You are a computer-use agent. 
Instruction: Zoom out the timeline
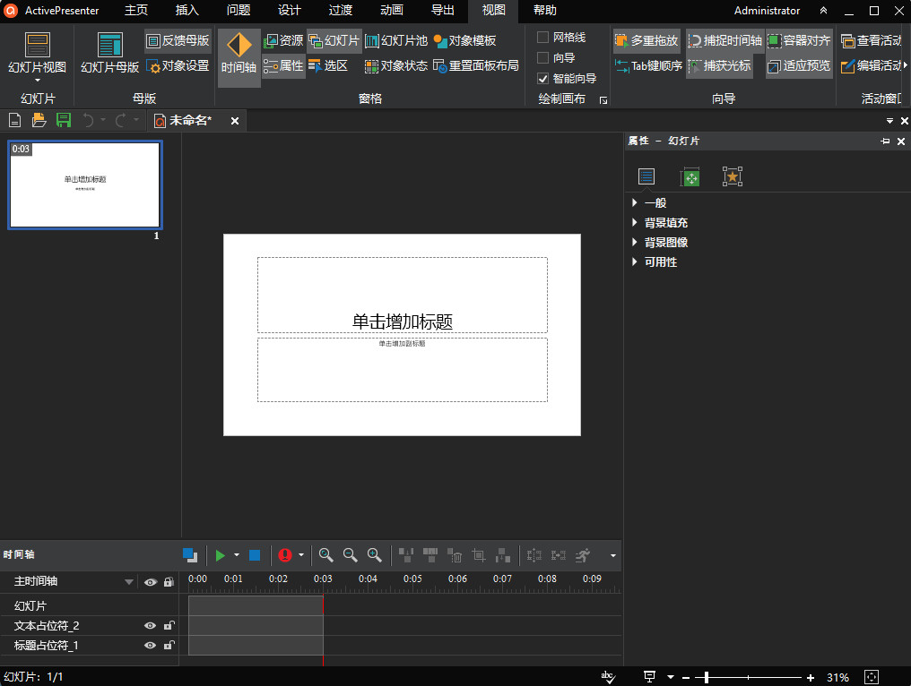pos(350,555)
